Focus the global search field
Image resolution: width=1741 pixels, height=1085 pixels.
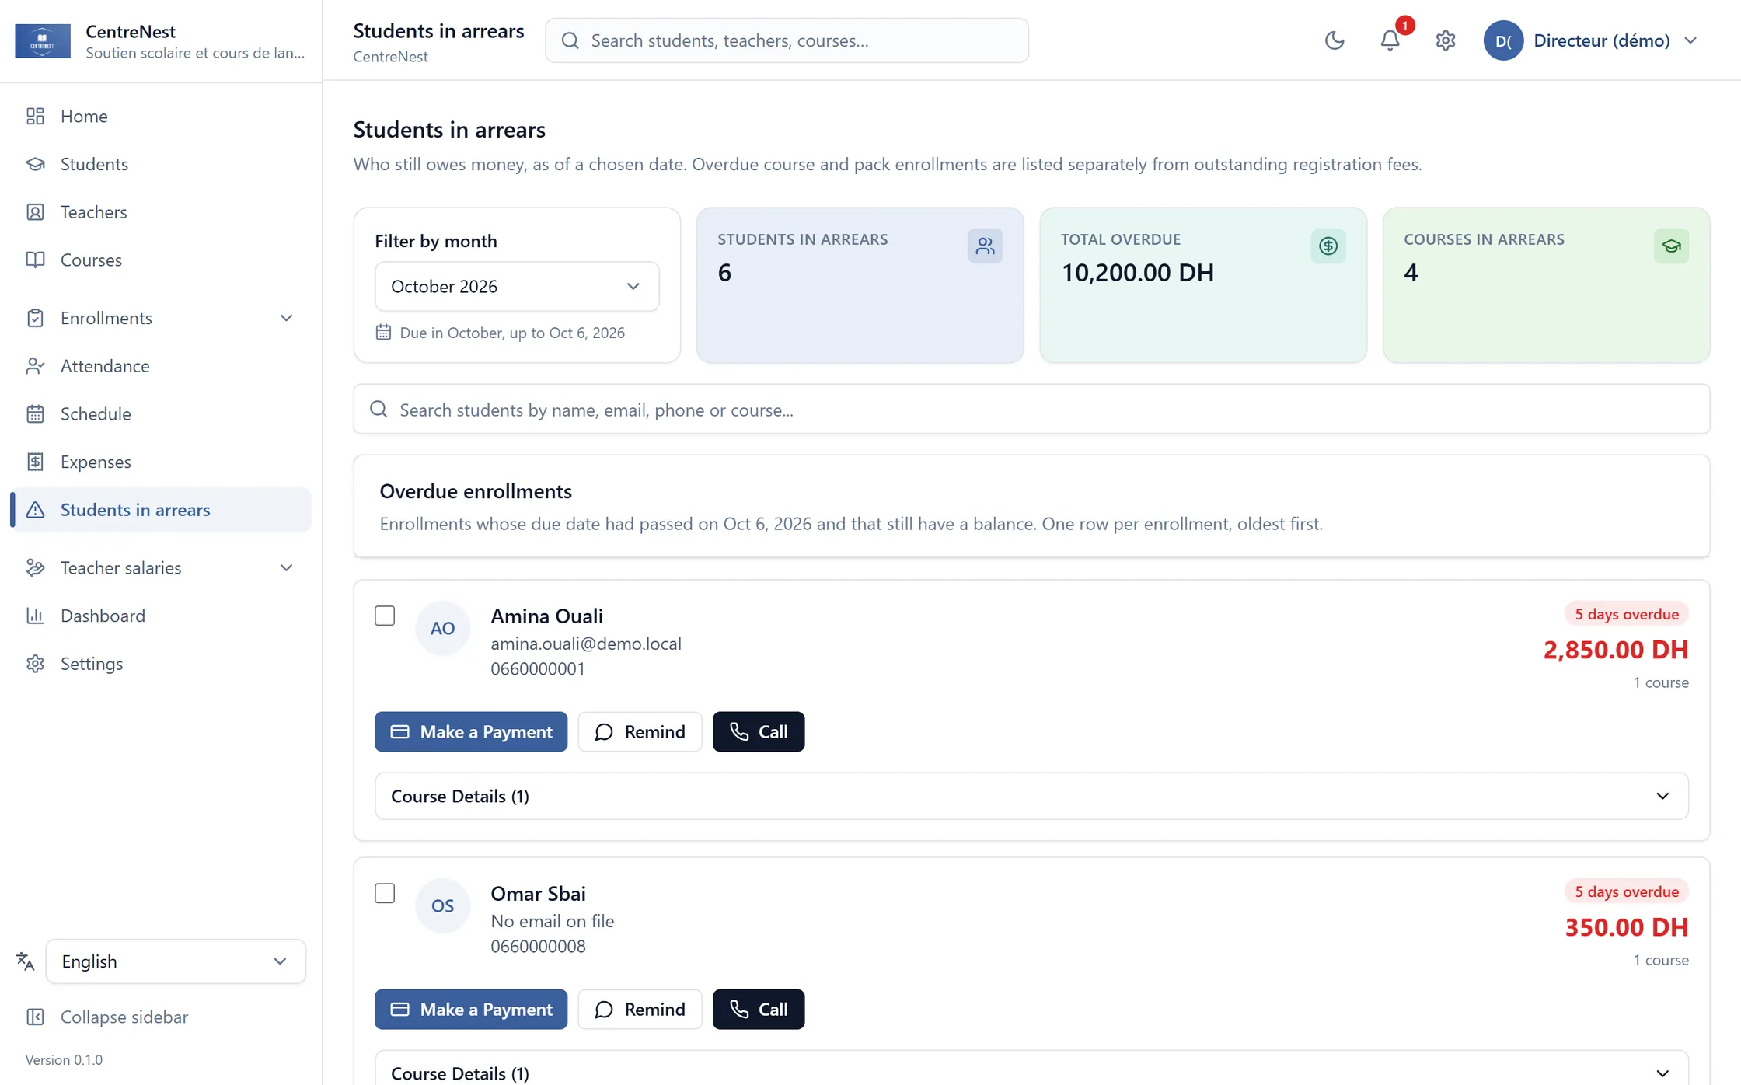(787, 40)
